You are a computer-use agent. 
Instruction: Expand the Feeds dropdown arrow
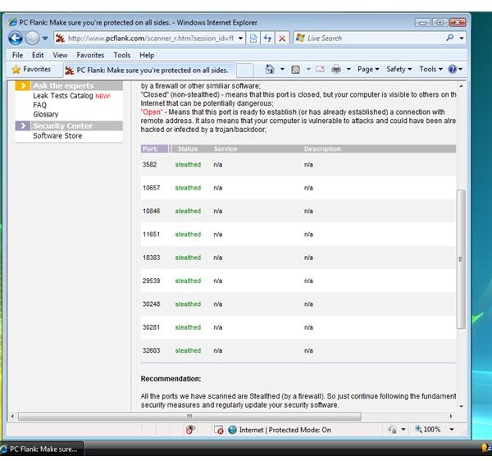pyautogui.click(x=308, y=69)
